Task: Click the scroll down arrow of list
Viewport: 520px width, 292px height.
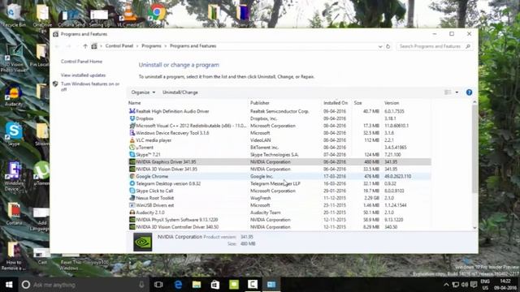Action: click(x=474, y=228)
